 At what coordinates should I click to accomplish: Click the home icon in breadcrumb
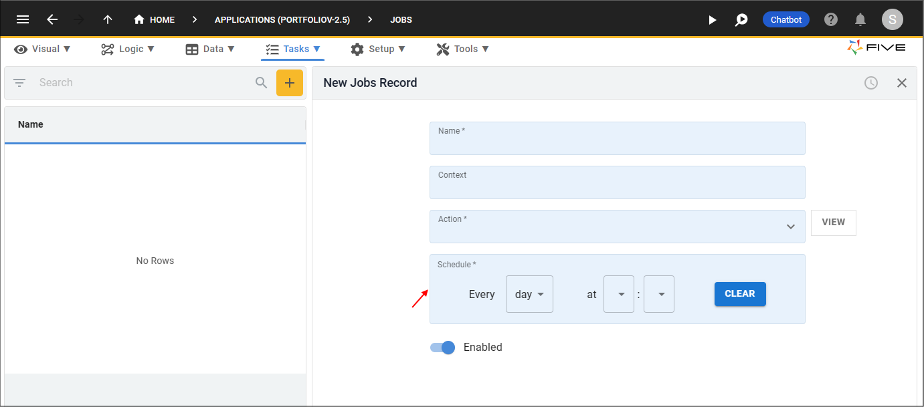click(139, 19)
